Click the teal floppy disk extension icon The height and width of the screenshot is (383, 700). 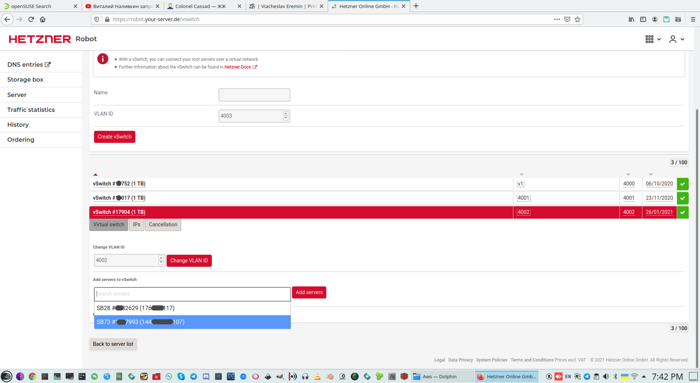point(666,19)
